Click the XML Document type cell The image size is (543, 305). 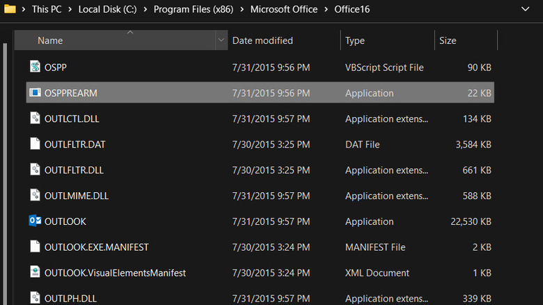click(377, 272)
